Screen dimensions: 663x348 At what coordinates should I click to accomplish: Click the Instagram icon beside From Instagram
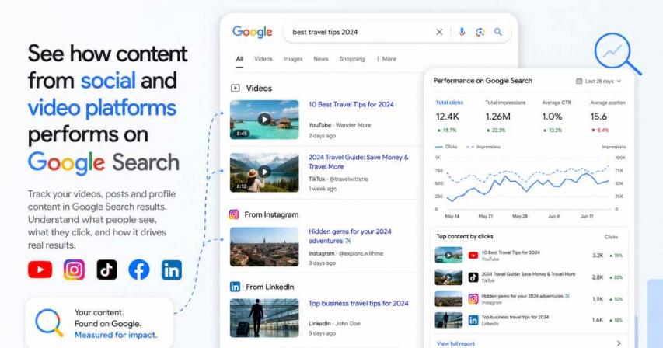(234, 214)
